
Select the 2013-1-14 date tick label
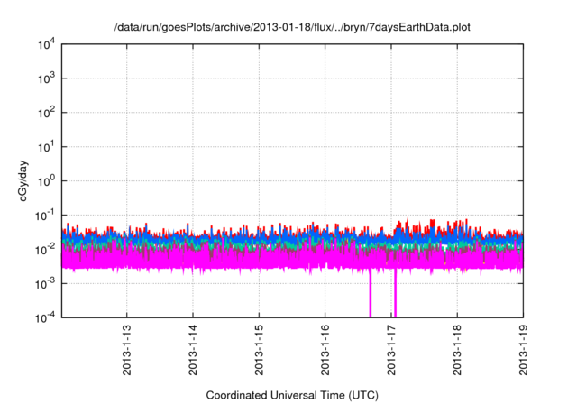[193, 350]
